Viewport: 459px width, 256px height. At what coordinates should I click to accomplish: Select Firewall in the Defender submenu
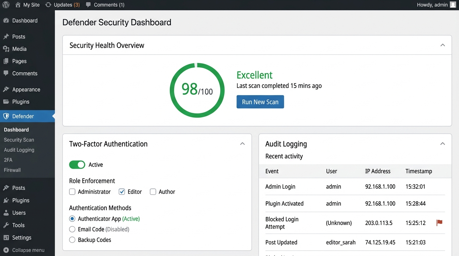pos(12,170)
